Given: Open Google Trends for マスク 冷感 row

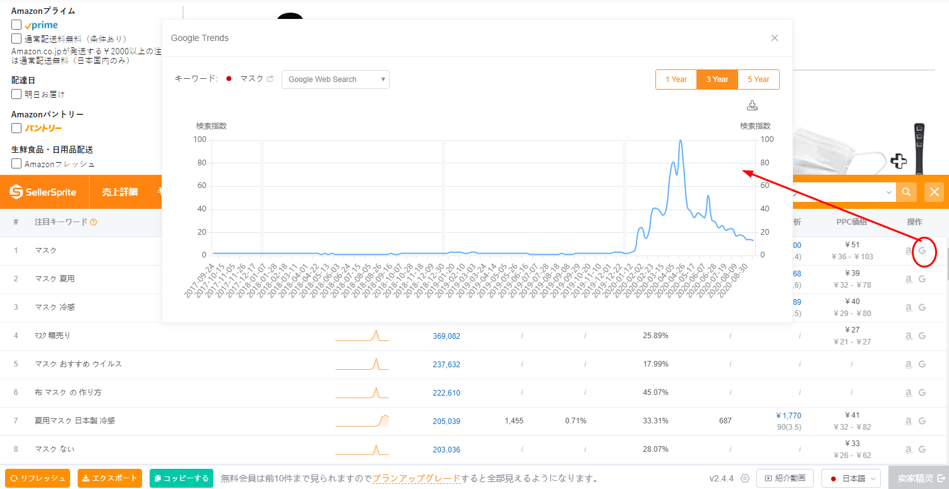Looking at the screenshot, I should (922, 307).
